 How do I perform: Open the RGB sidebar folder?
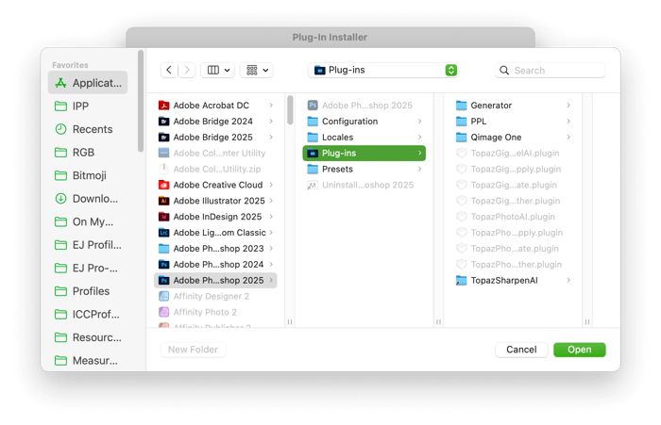[x=88, y=153]
